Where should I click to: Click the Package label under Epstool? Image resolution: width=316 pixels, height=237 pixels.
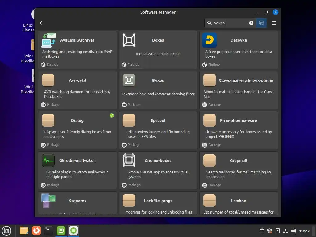[134, 145]
